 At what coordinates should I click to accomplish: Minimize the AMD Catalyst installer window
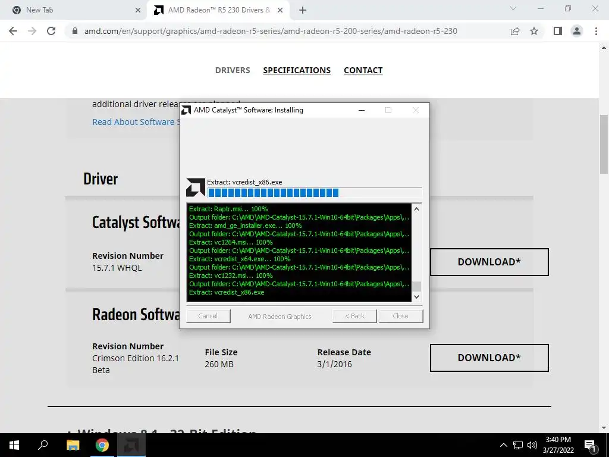[x=362, y=110]
